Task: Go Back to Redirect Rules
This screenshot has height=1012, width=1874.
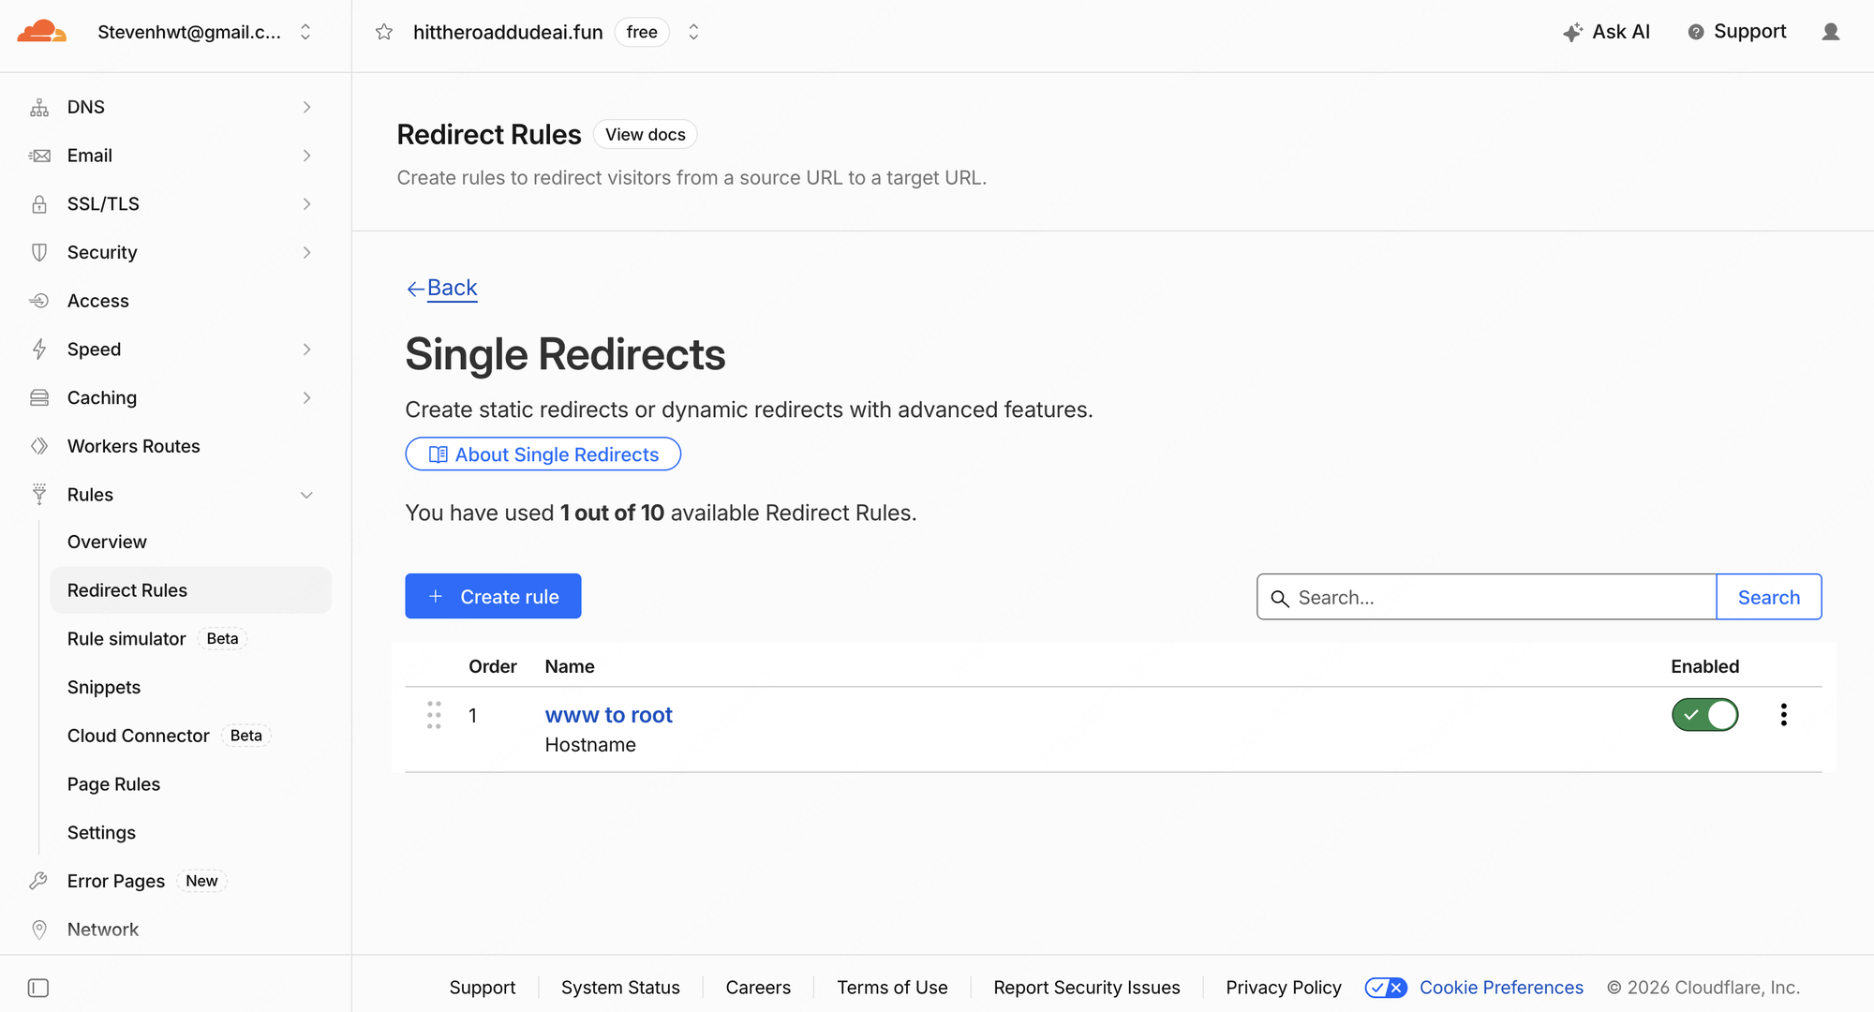Action: pyautogui.click(x=452, y=288)
